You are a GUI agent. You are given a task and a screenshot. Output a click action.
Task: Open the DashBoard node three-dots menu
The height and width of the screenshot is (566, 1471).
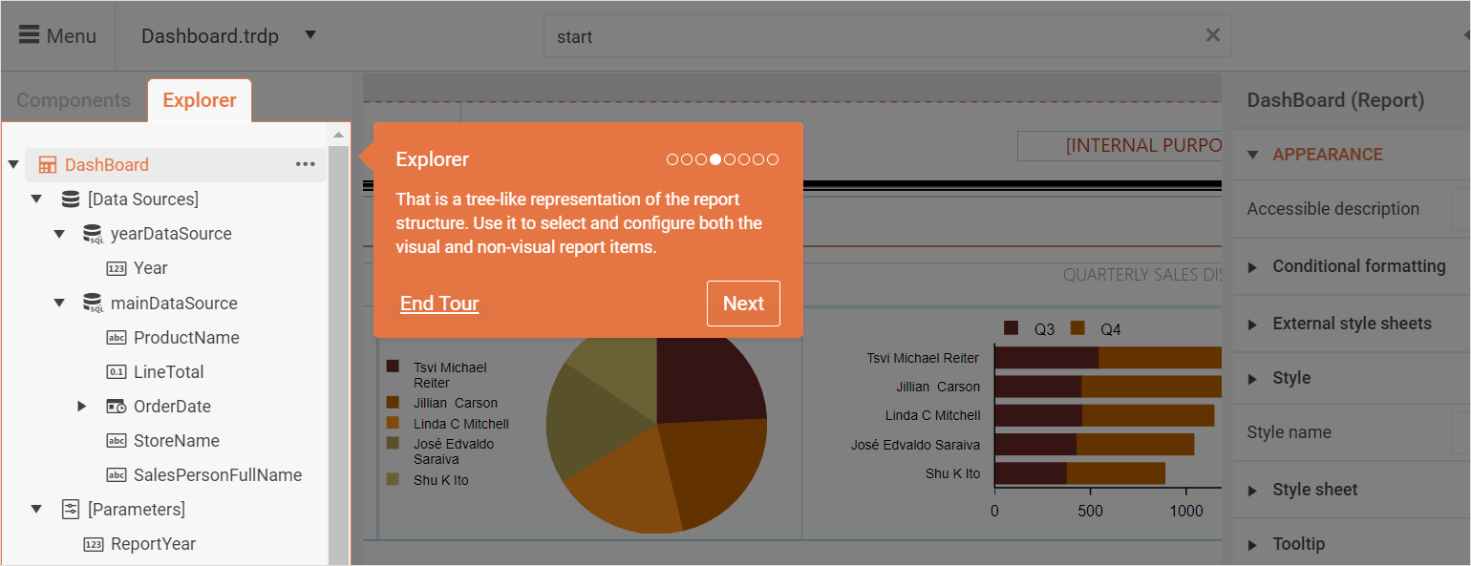click(x=306, y=164)
